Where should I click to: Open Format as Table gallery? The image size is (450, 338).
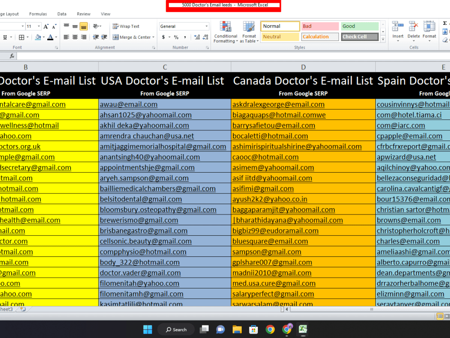249,32
